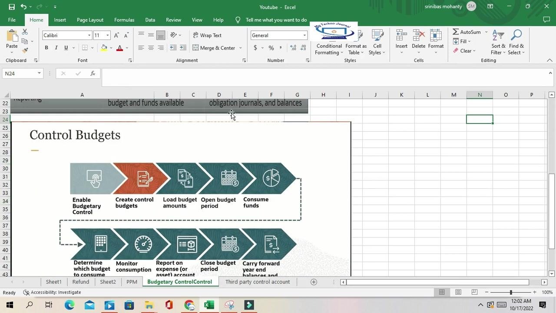Toggle Italic formatting
Screen dimensions: 556x313
point(56,48)
